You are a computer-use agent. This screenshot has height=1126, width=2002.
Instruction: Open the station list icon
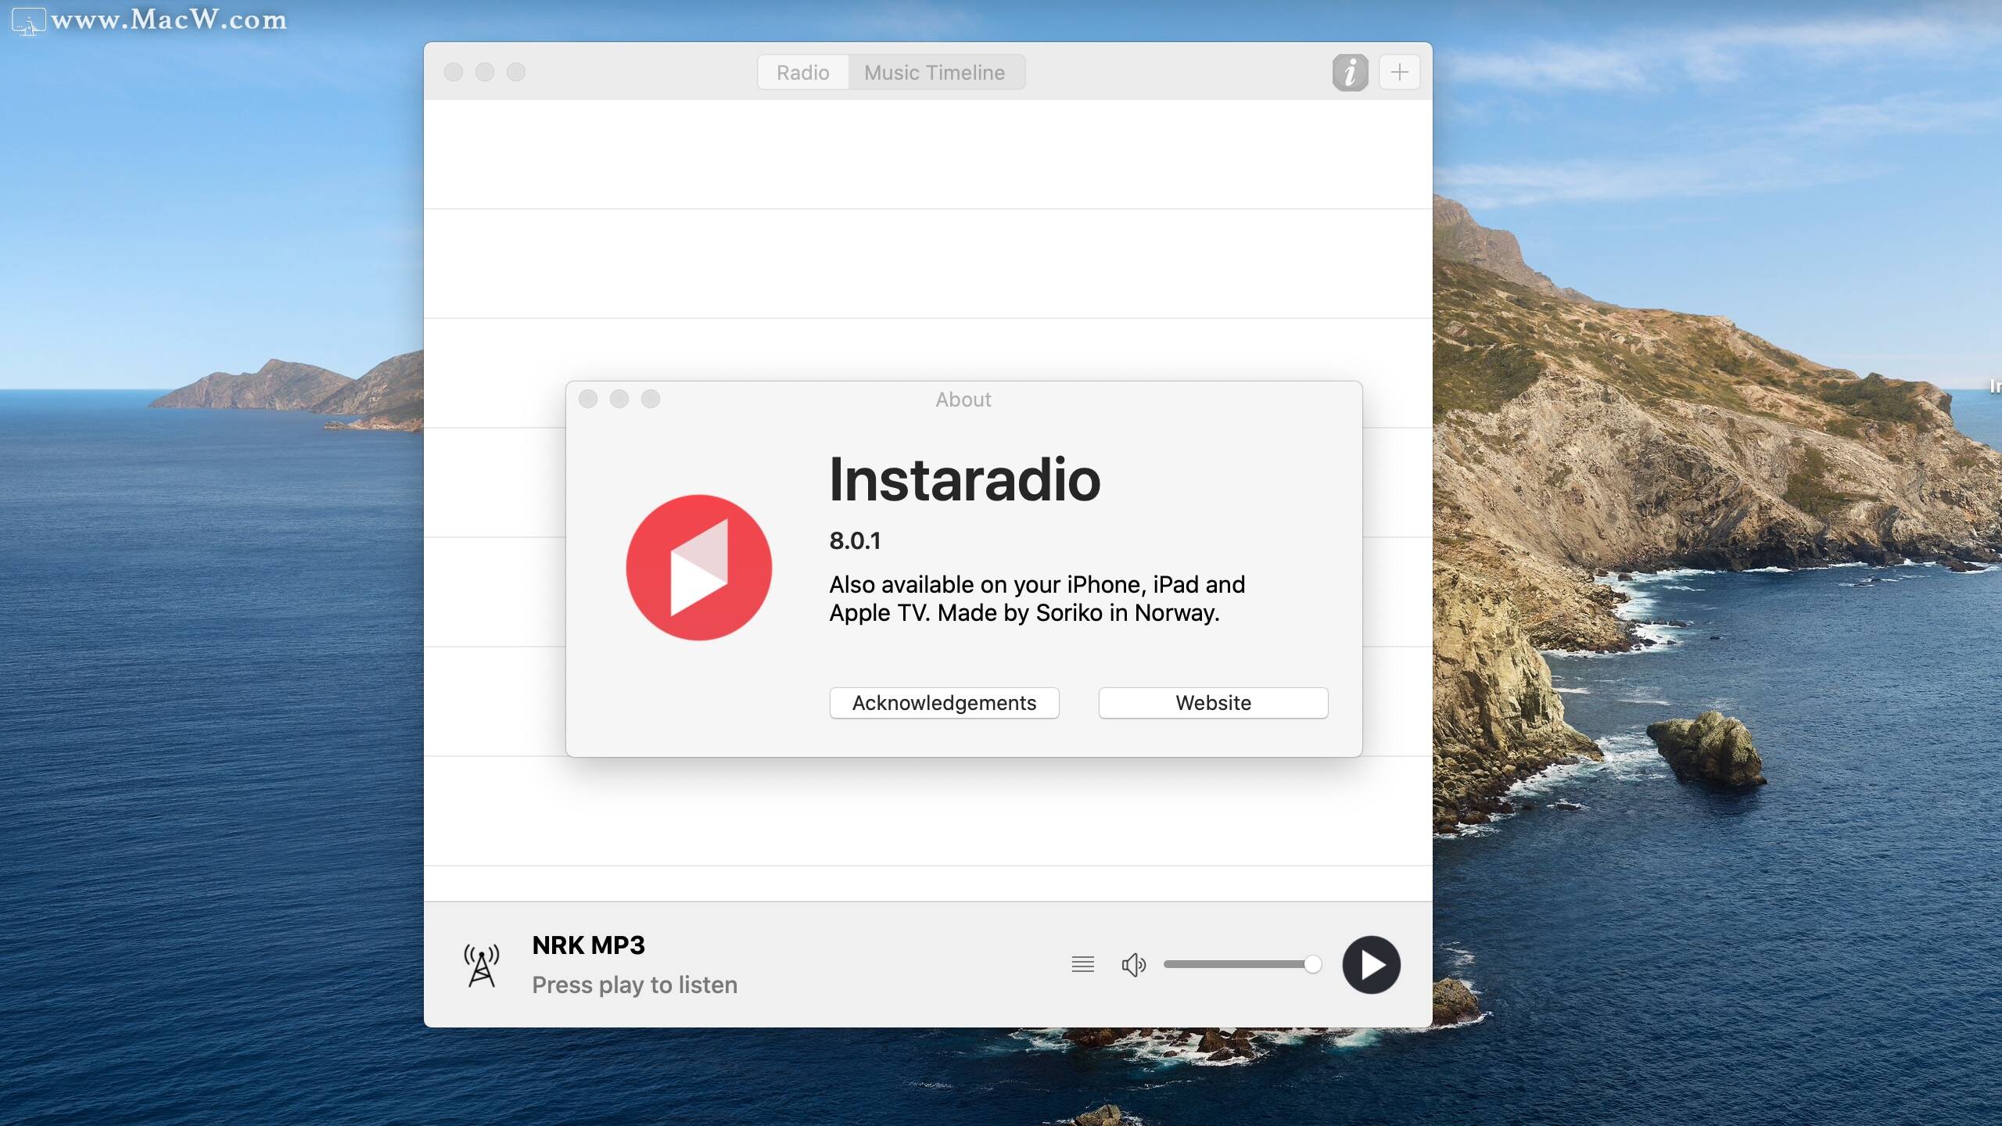(1082, 965)
